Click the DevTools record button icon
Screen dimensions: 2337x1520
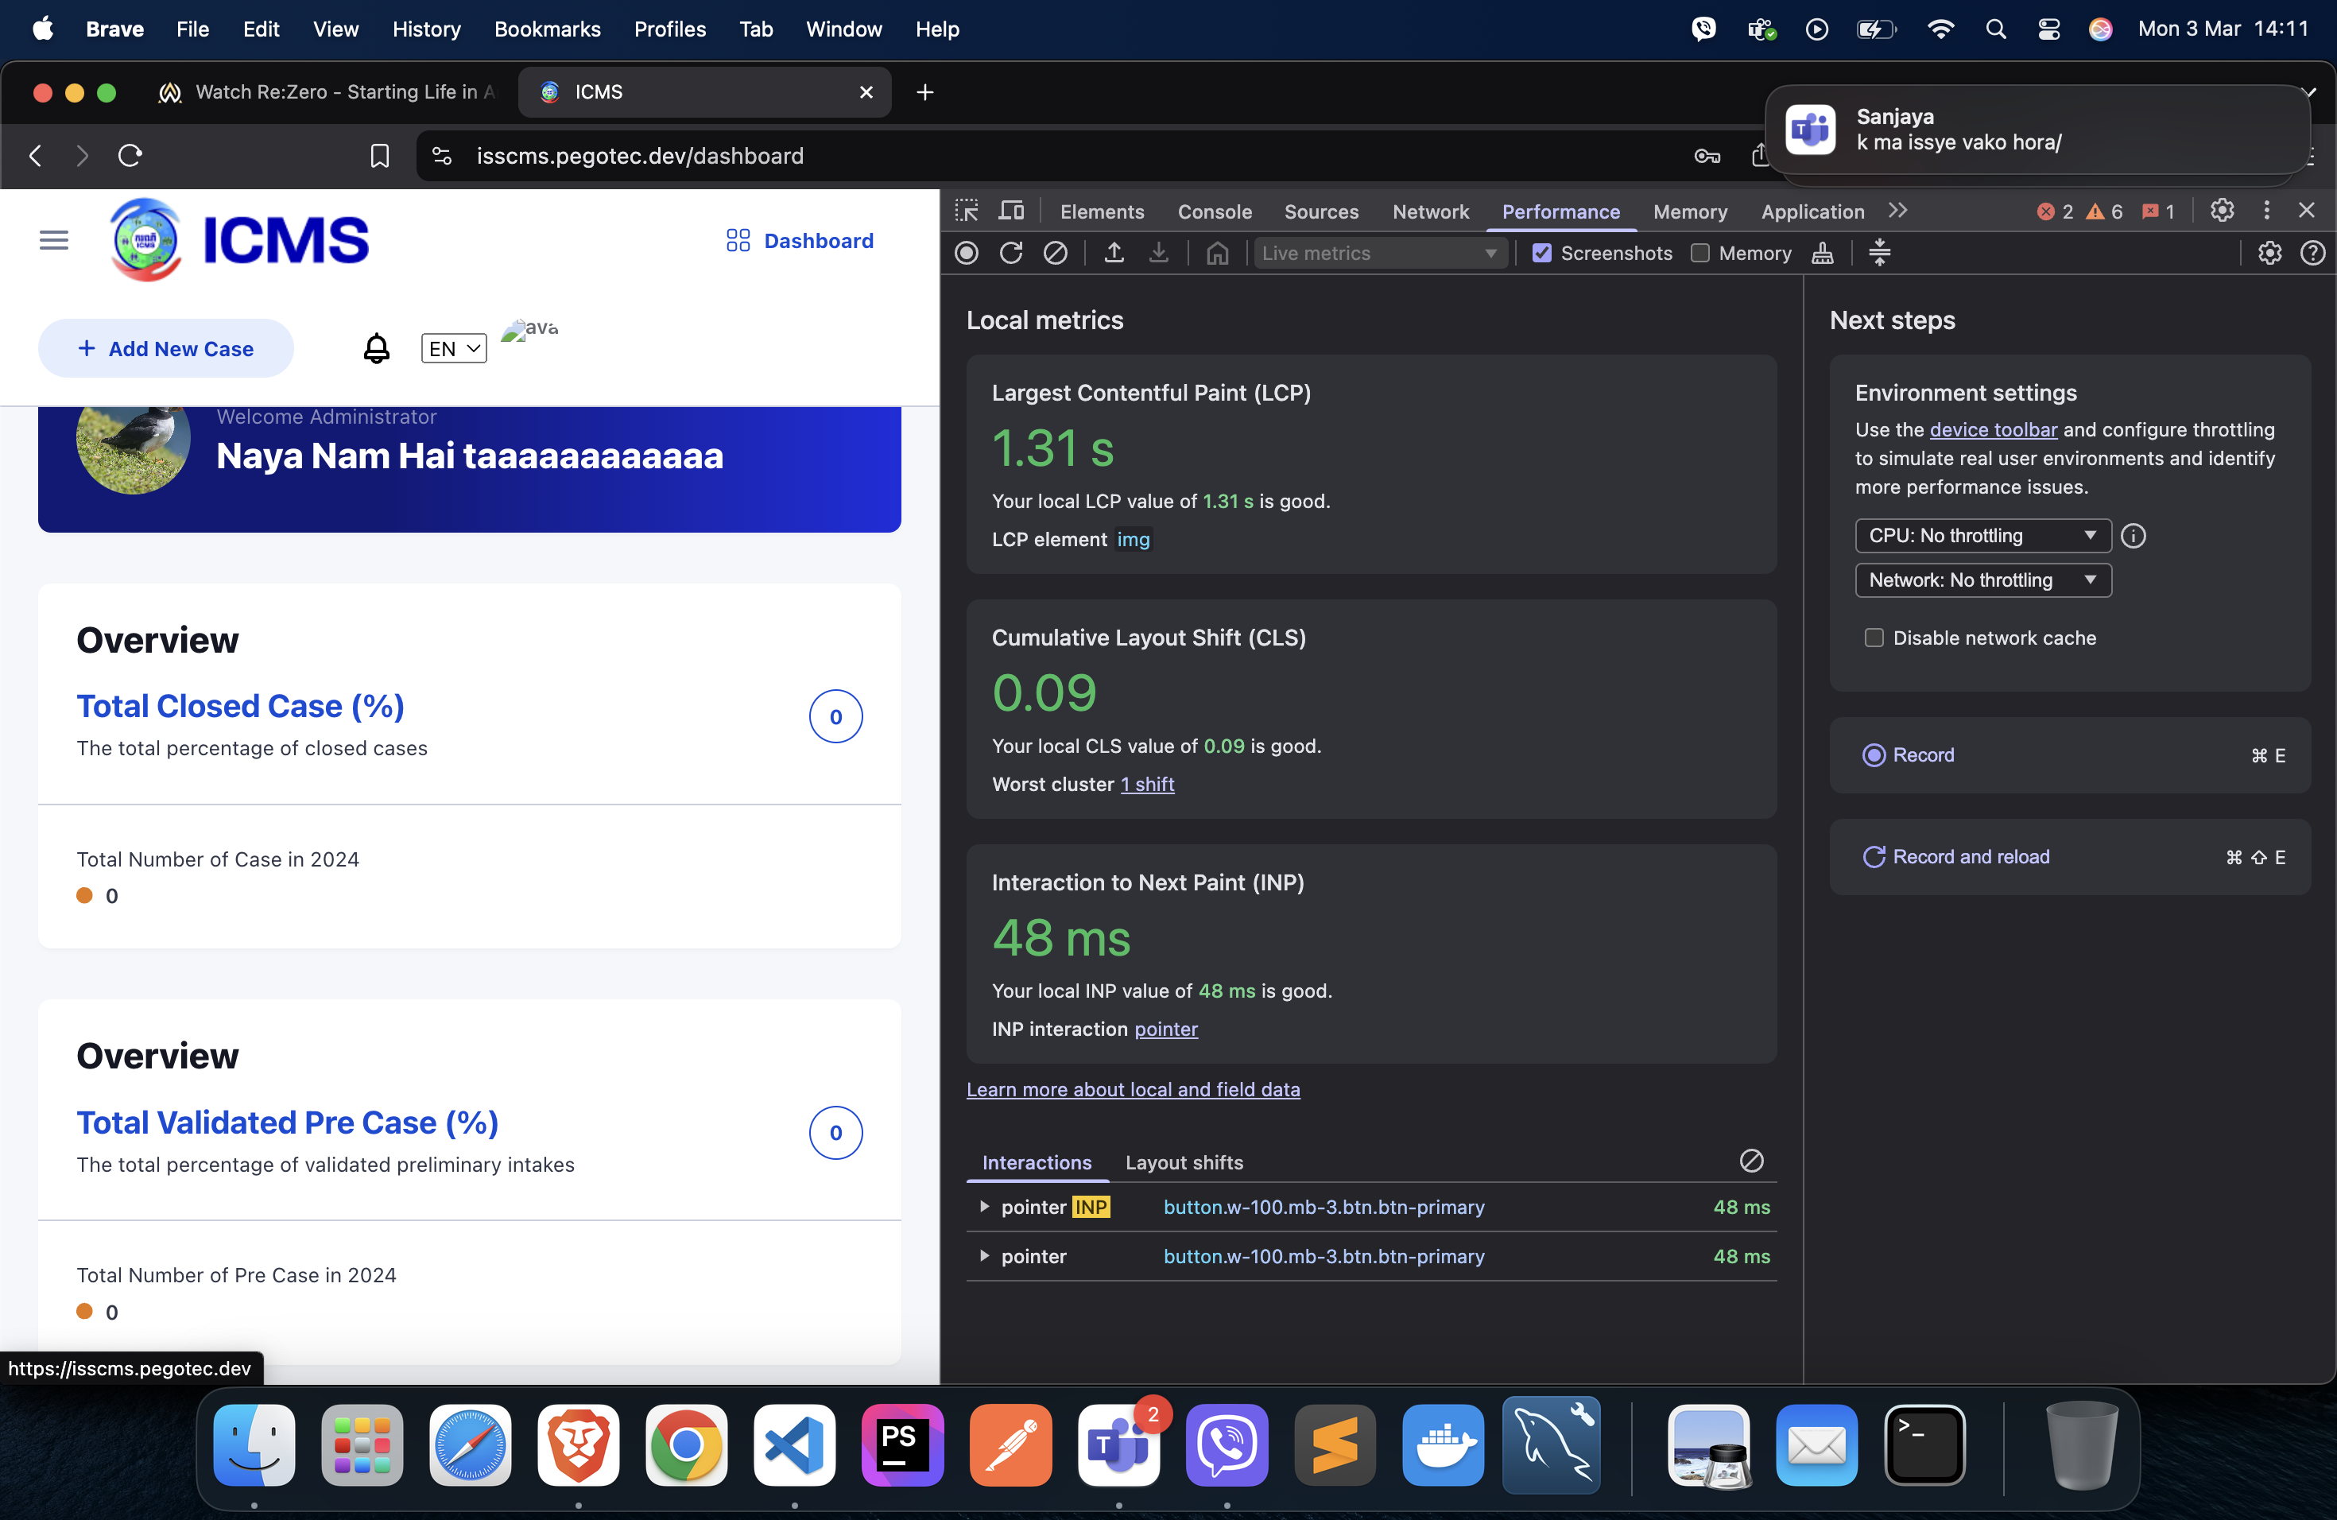[x=967, y=254]
